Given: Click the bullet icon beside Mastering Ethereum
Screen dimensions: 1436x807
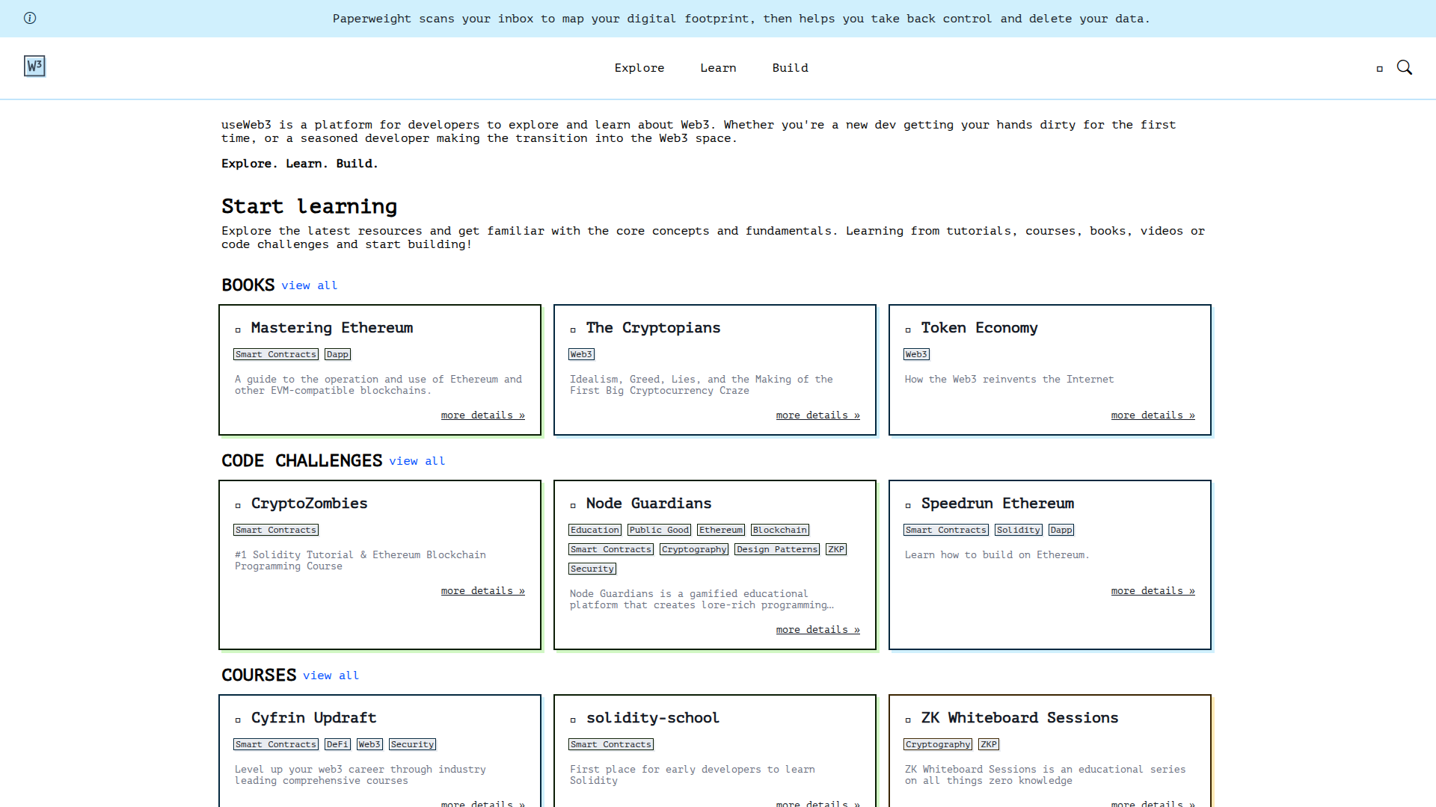Looking at the screenshot, I should 238,330.
